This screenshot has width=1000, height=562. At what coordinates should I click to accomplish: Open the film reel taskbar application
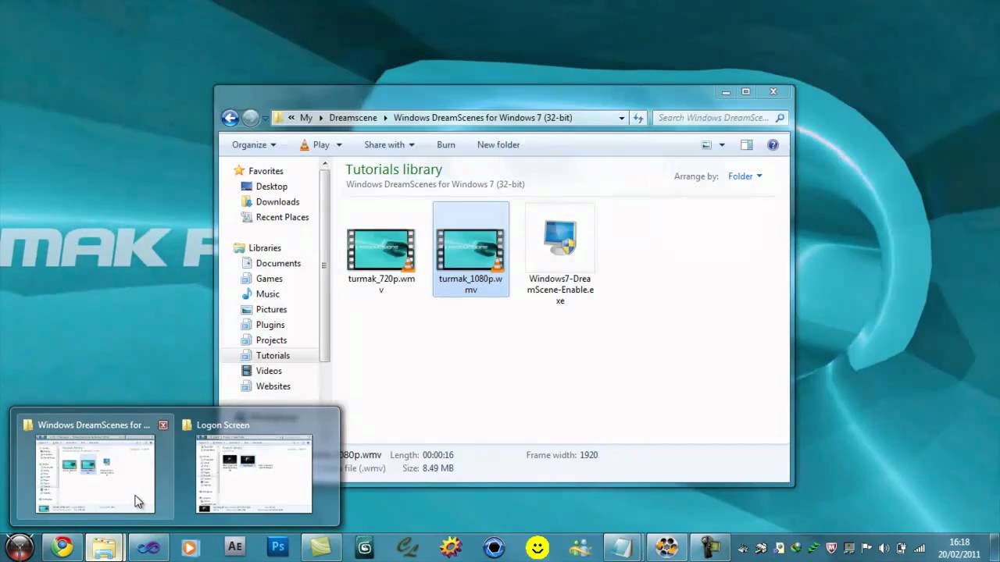pos(666,547)
